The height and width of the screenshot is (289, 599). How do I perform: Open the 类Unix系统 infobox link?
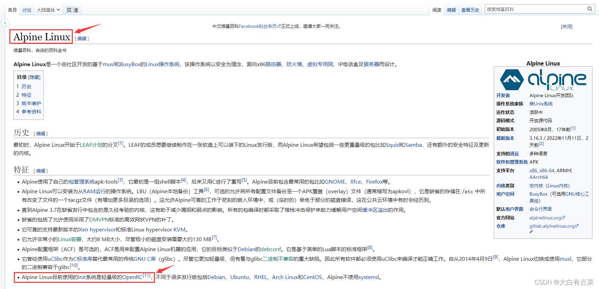click(541, 104)
